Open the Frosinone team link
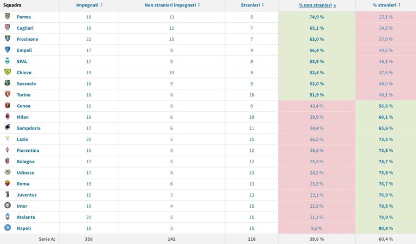This screenshot has width=416, height=244. [x=27, y=39]
